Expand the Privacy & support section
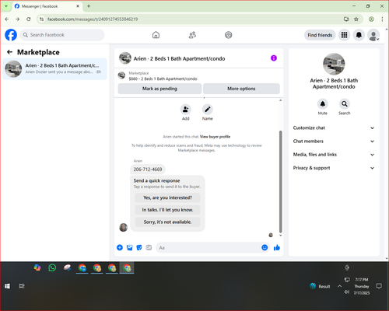Screen dimensions: 389x311 (x=334, y=168)
